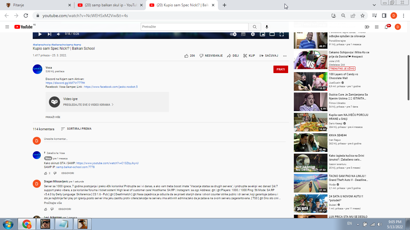Image resolution: width=410 pixels, height=230 pixels.
Task: Like Vosa's pinned comment
Action: [x=46, y=173]
